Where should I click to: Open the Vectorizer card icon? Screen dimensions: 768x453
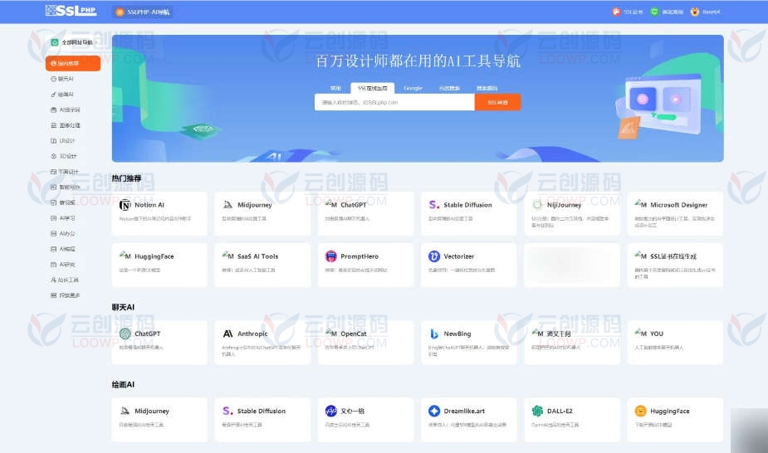click(x=434, y=256)
